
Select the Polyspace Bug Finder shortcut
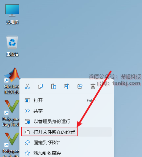point(11,113)
